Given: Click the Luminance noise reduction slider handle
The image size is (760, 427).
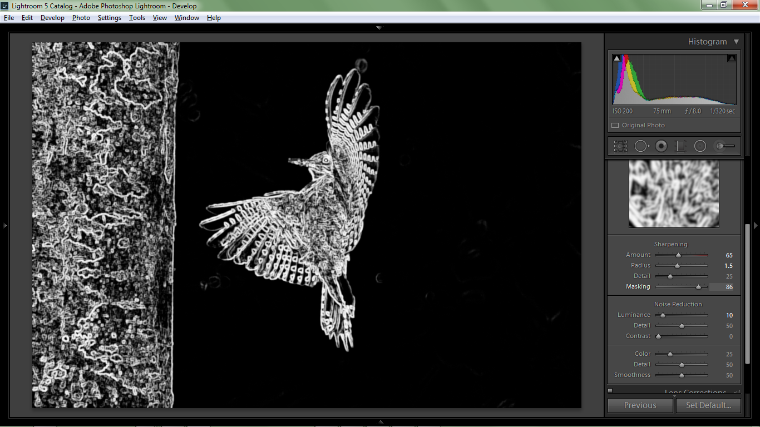Looking at the screenshot, I should pos(663,315).
